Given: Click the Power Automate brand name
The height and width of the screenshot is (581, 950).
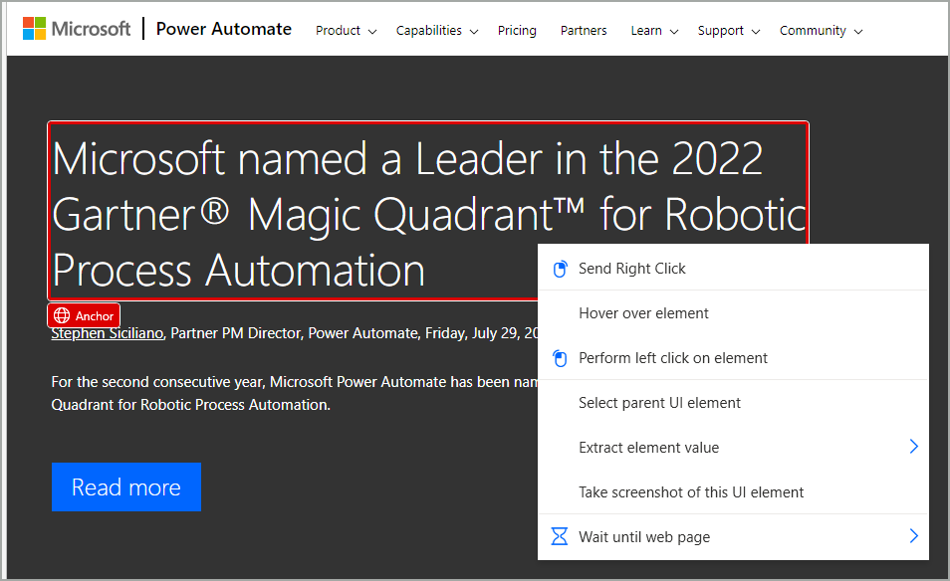Looking at the screenshot, I should pyautogui.click(x=224, y=29).
